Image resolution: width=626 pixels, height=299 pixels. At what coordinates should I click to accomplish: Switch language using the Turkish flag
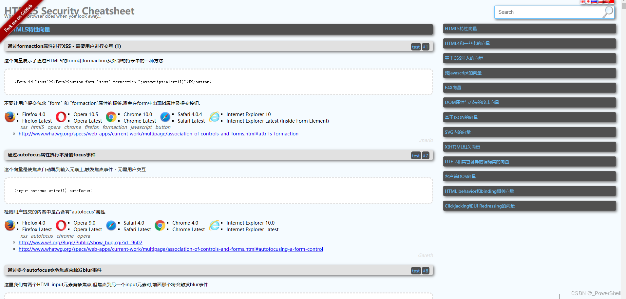point(606,2)
